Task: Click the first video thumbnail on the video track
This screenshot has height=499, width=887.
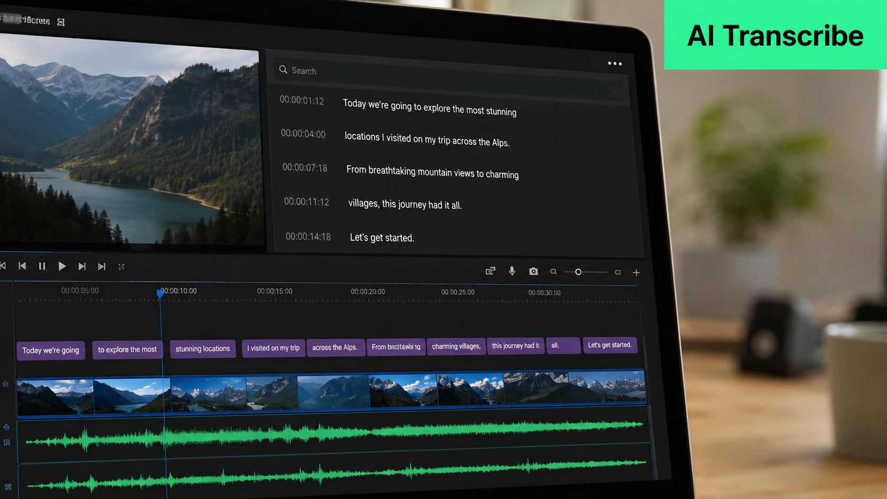Action: (55, 397)
